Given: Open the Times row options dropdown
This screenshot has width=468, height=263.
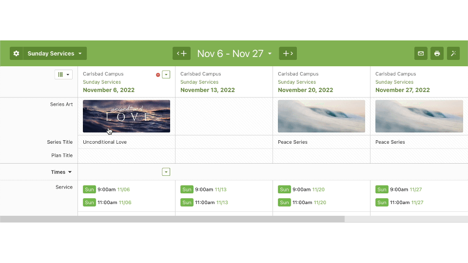Looking at the screenshot, I should [166, 172].
